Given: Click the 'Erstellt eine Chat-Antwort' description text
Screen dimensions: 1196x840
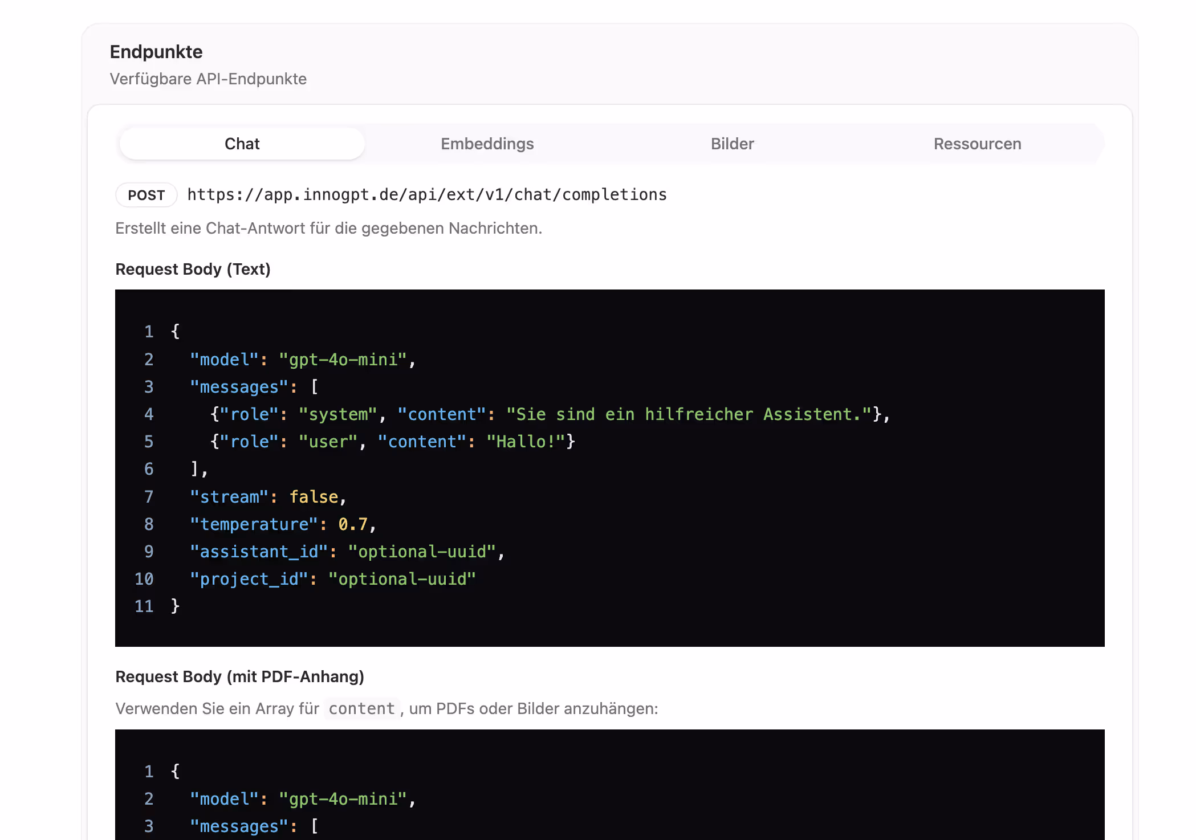Looking at the screenshot, I should tap(328, 228).
